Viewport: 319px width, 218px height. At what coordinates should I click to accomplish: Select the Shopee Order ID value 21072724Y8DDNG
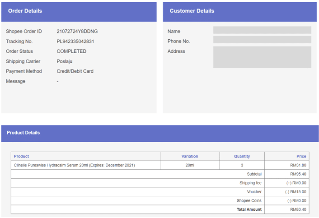click(x=77, y=32)
